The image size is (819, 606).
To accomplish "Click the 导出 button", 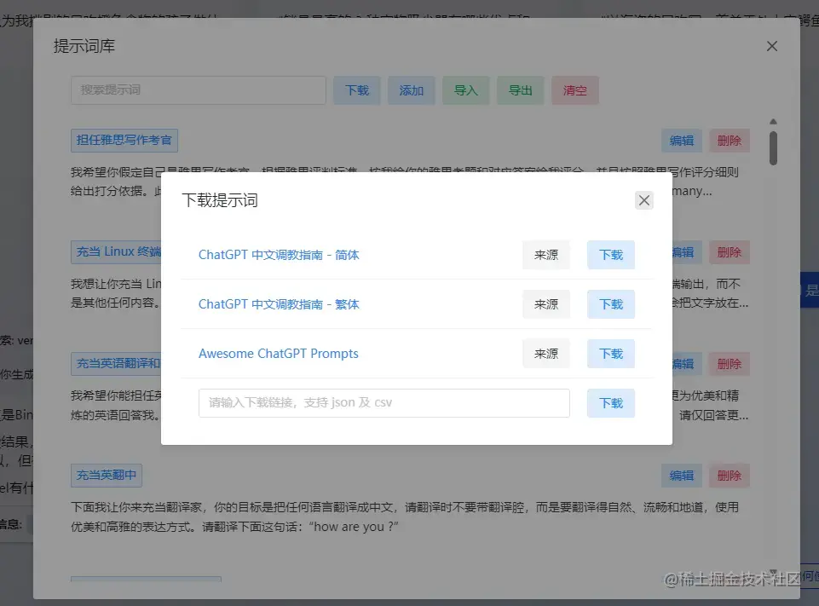I will 520,90.
